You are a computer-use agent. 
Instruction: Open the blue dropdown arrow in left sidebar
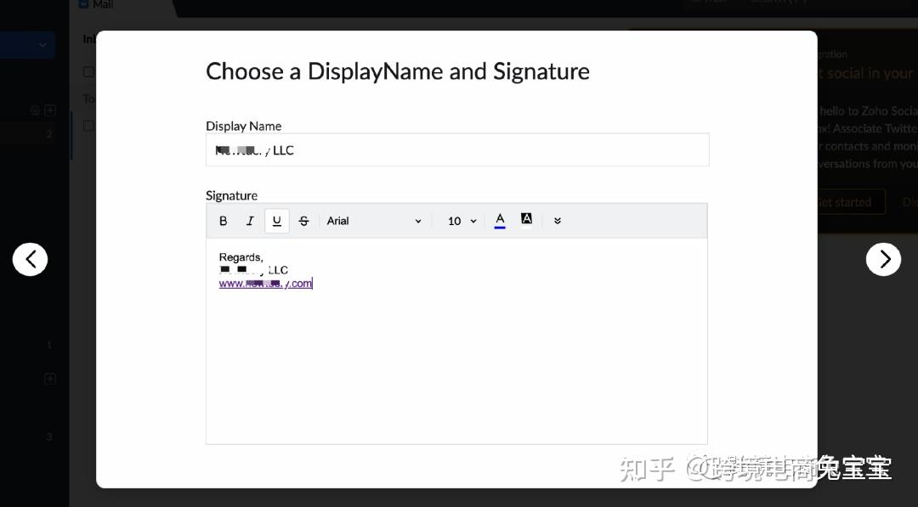[x=42, y=45]
